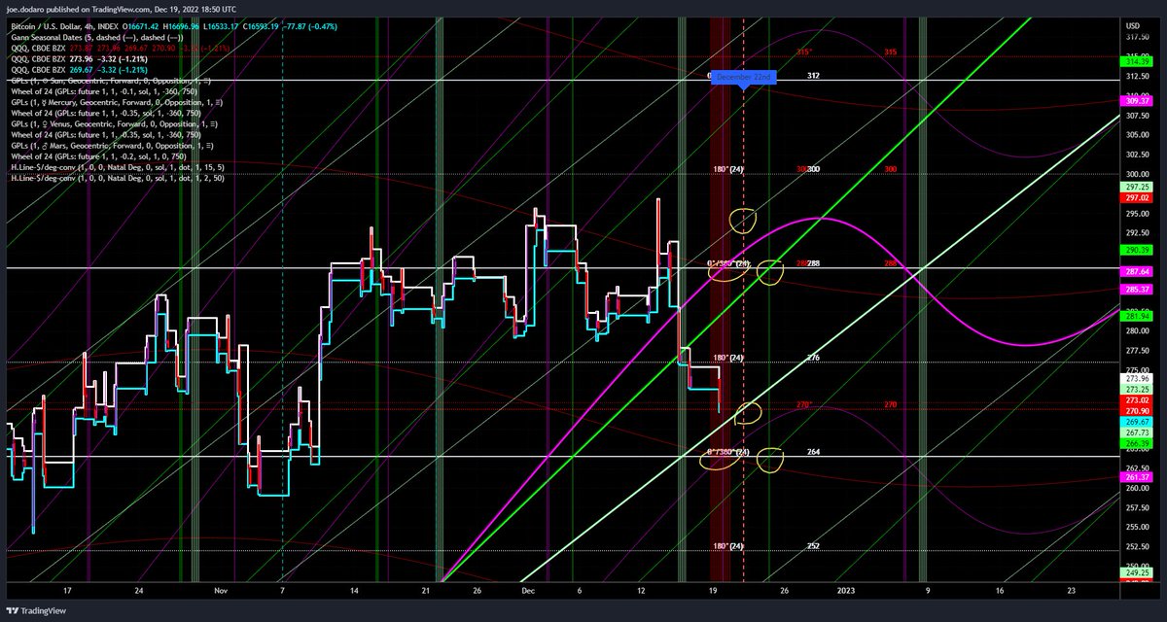Click the white 264 level label on chart
Screen dimensions: 1167x622
[814, 453]
